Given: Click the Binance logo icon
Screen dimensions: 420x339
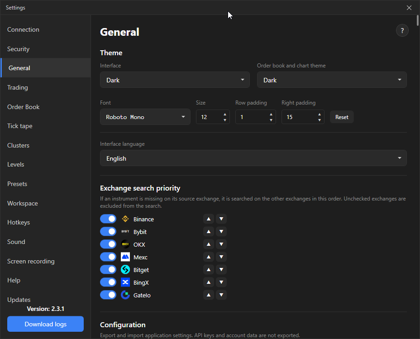Looking at the screenshot, I should [x=125, y=219].
